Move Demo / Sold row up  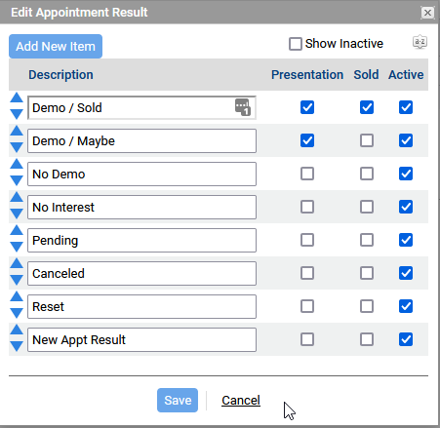click(17, 97)
